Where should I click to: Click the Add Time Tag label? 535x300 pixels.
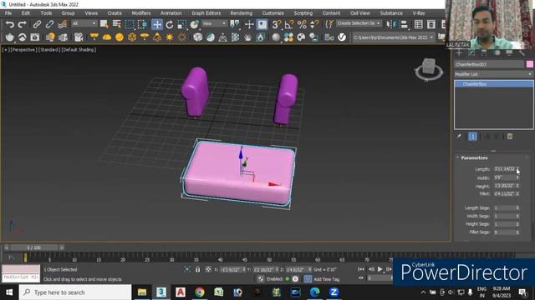327,279
